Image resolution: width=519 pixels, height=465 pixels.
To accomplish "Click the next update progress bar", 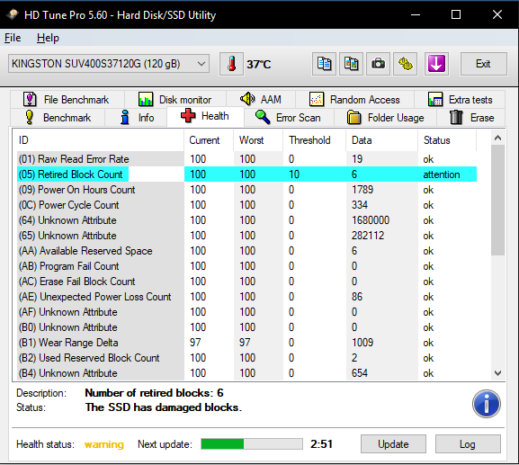I will pyautogui.click(x=252, y=443).
